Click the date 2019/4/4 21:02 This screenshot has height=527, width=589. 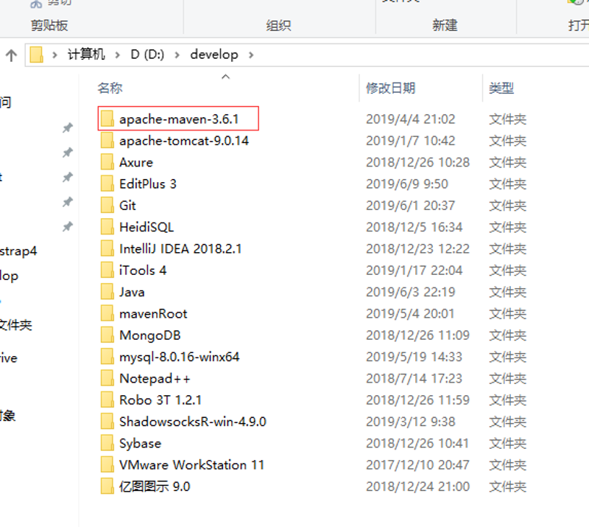click(411, 119)
